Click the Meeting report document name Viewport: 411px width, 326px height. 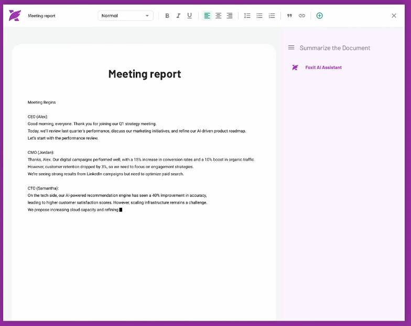click(x=41, y=16)
